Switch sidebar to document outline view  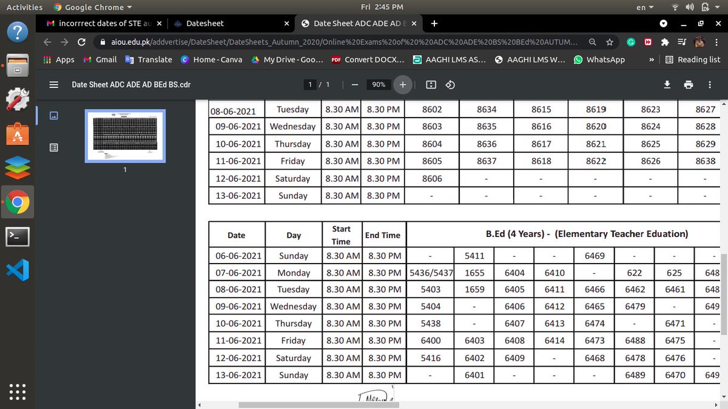pyautogui.click(x=53, y=147)
